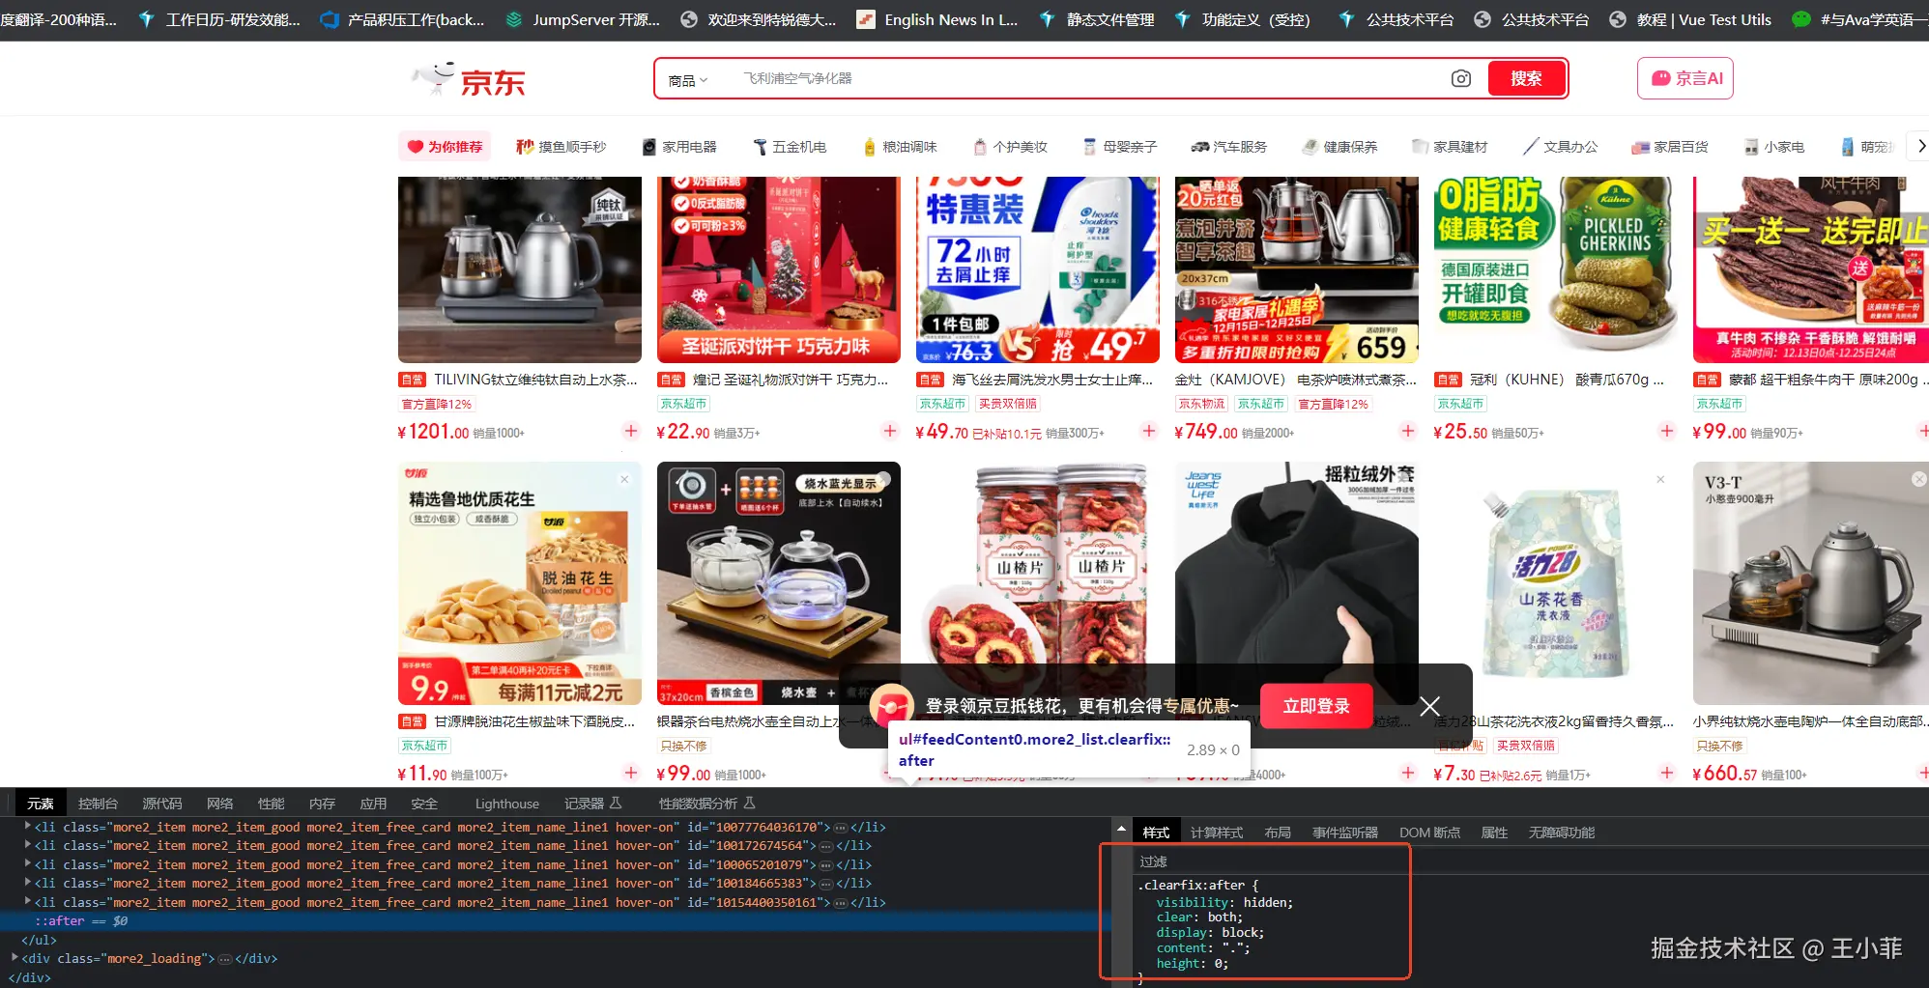Focus the search input with 飞利浦空气净化器 placeholder
1929x988 pixels.
point(1087,78)
